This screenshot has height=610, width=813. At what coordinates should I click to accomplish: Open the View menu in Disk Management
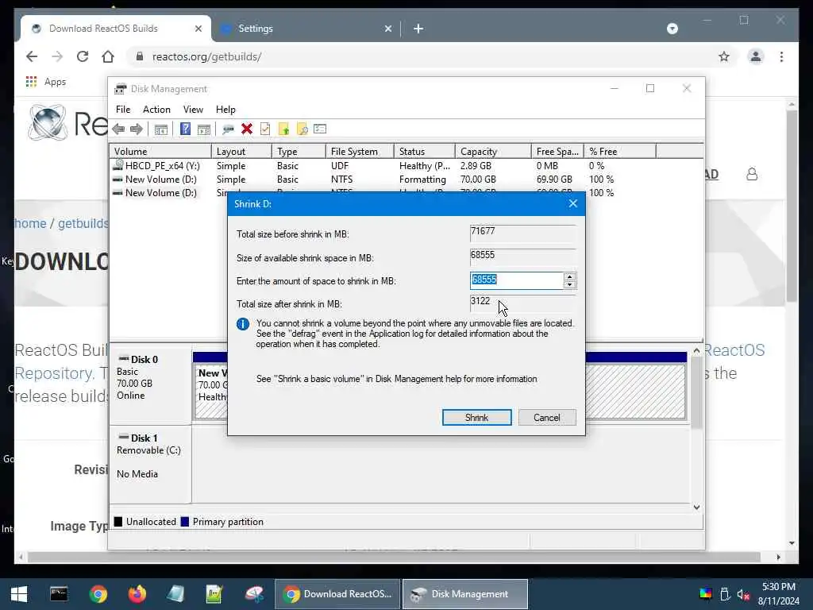pyautogui.click(x=193, y=110)
